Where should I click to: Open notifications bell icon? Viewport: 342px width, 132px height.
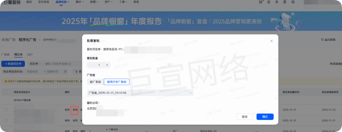pos(277,2)
